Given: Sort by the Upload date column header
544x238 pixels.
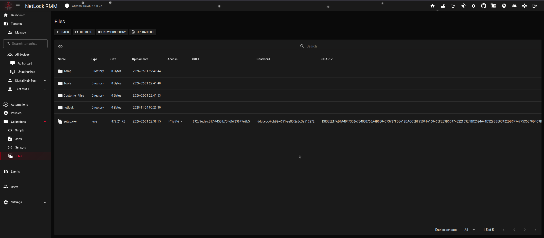Looking at the screenshot, I should click(140, 59).
